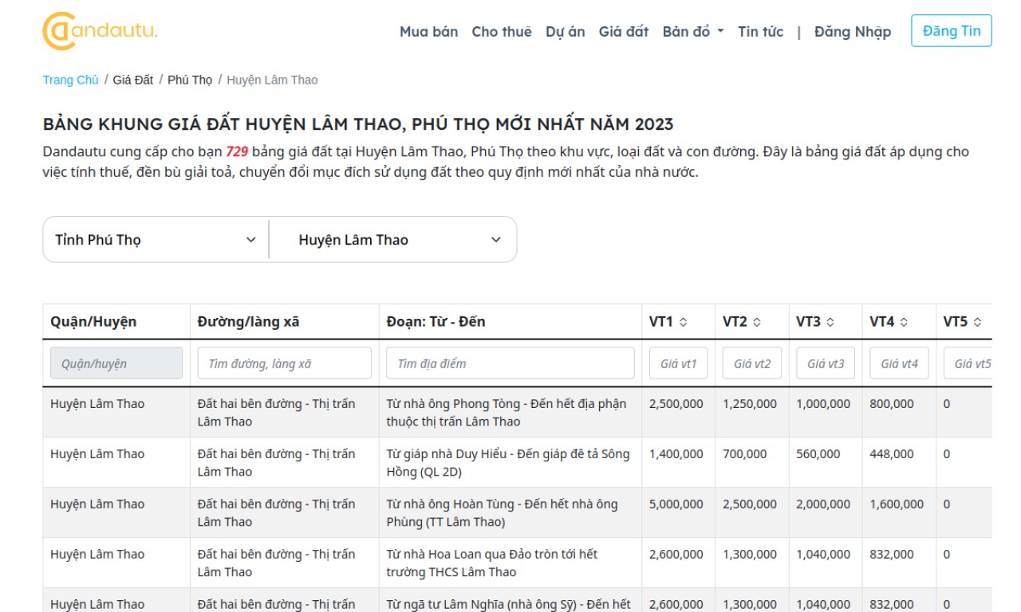The width and height of the screenshot is (1021, 612).
Task: Sort table by VT5 column icon
Action: click(x=977, y=322)
